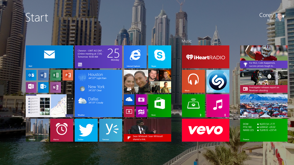Open the orange Music headphones tile

point(193,81)
